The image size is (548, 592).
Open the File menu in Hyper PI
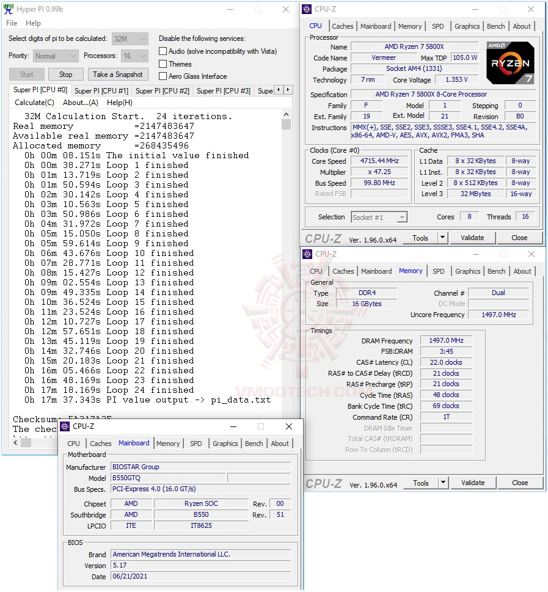click(x=12, y=23)
